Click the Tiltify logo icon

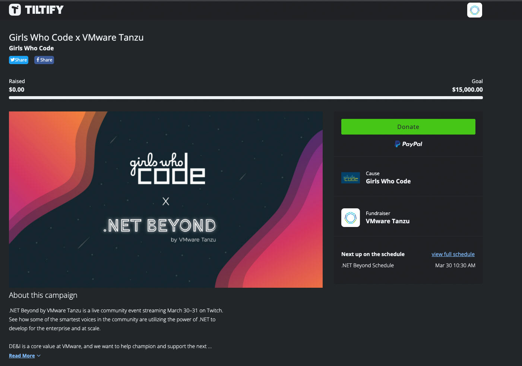(x=15, y=10)
